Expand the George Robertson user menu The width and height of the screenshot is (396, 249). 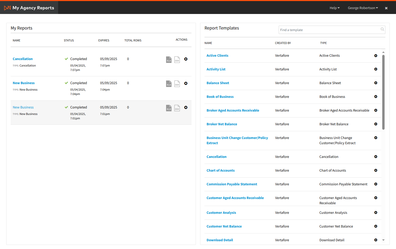click(x=363, y=8)
